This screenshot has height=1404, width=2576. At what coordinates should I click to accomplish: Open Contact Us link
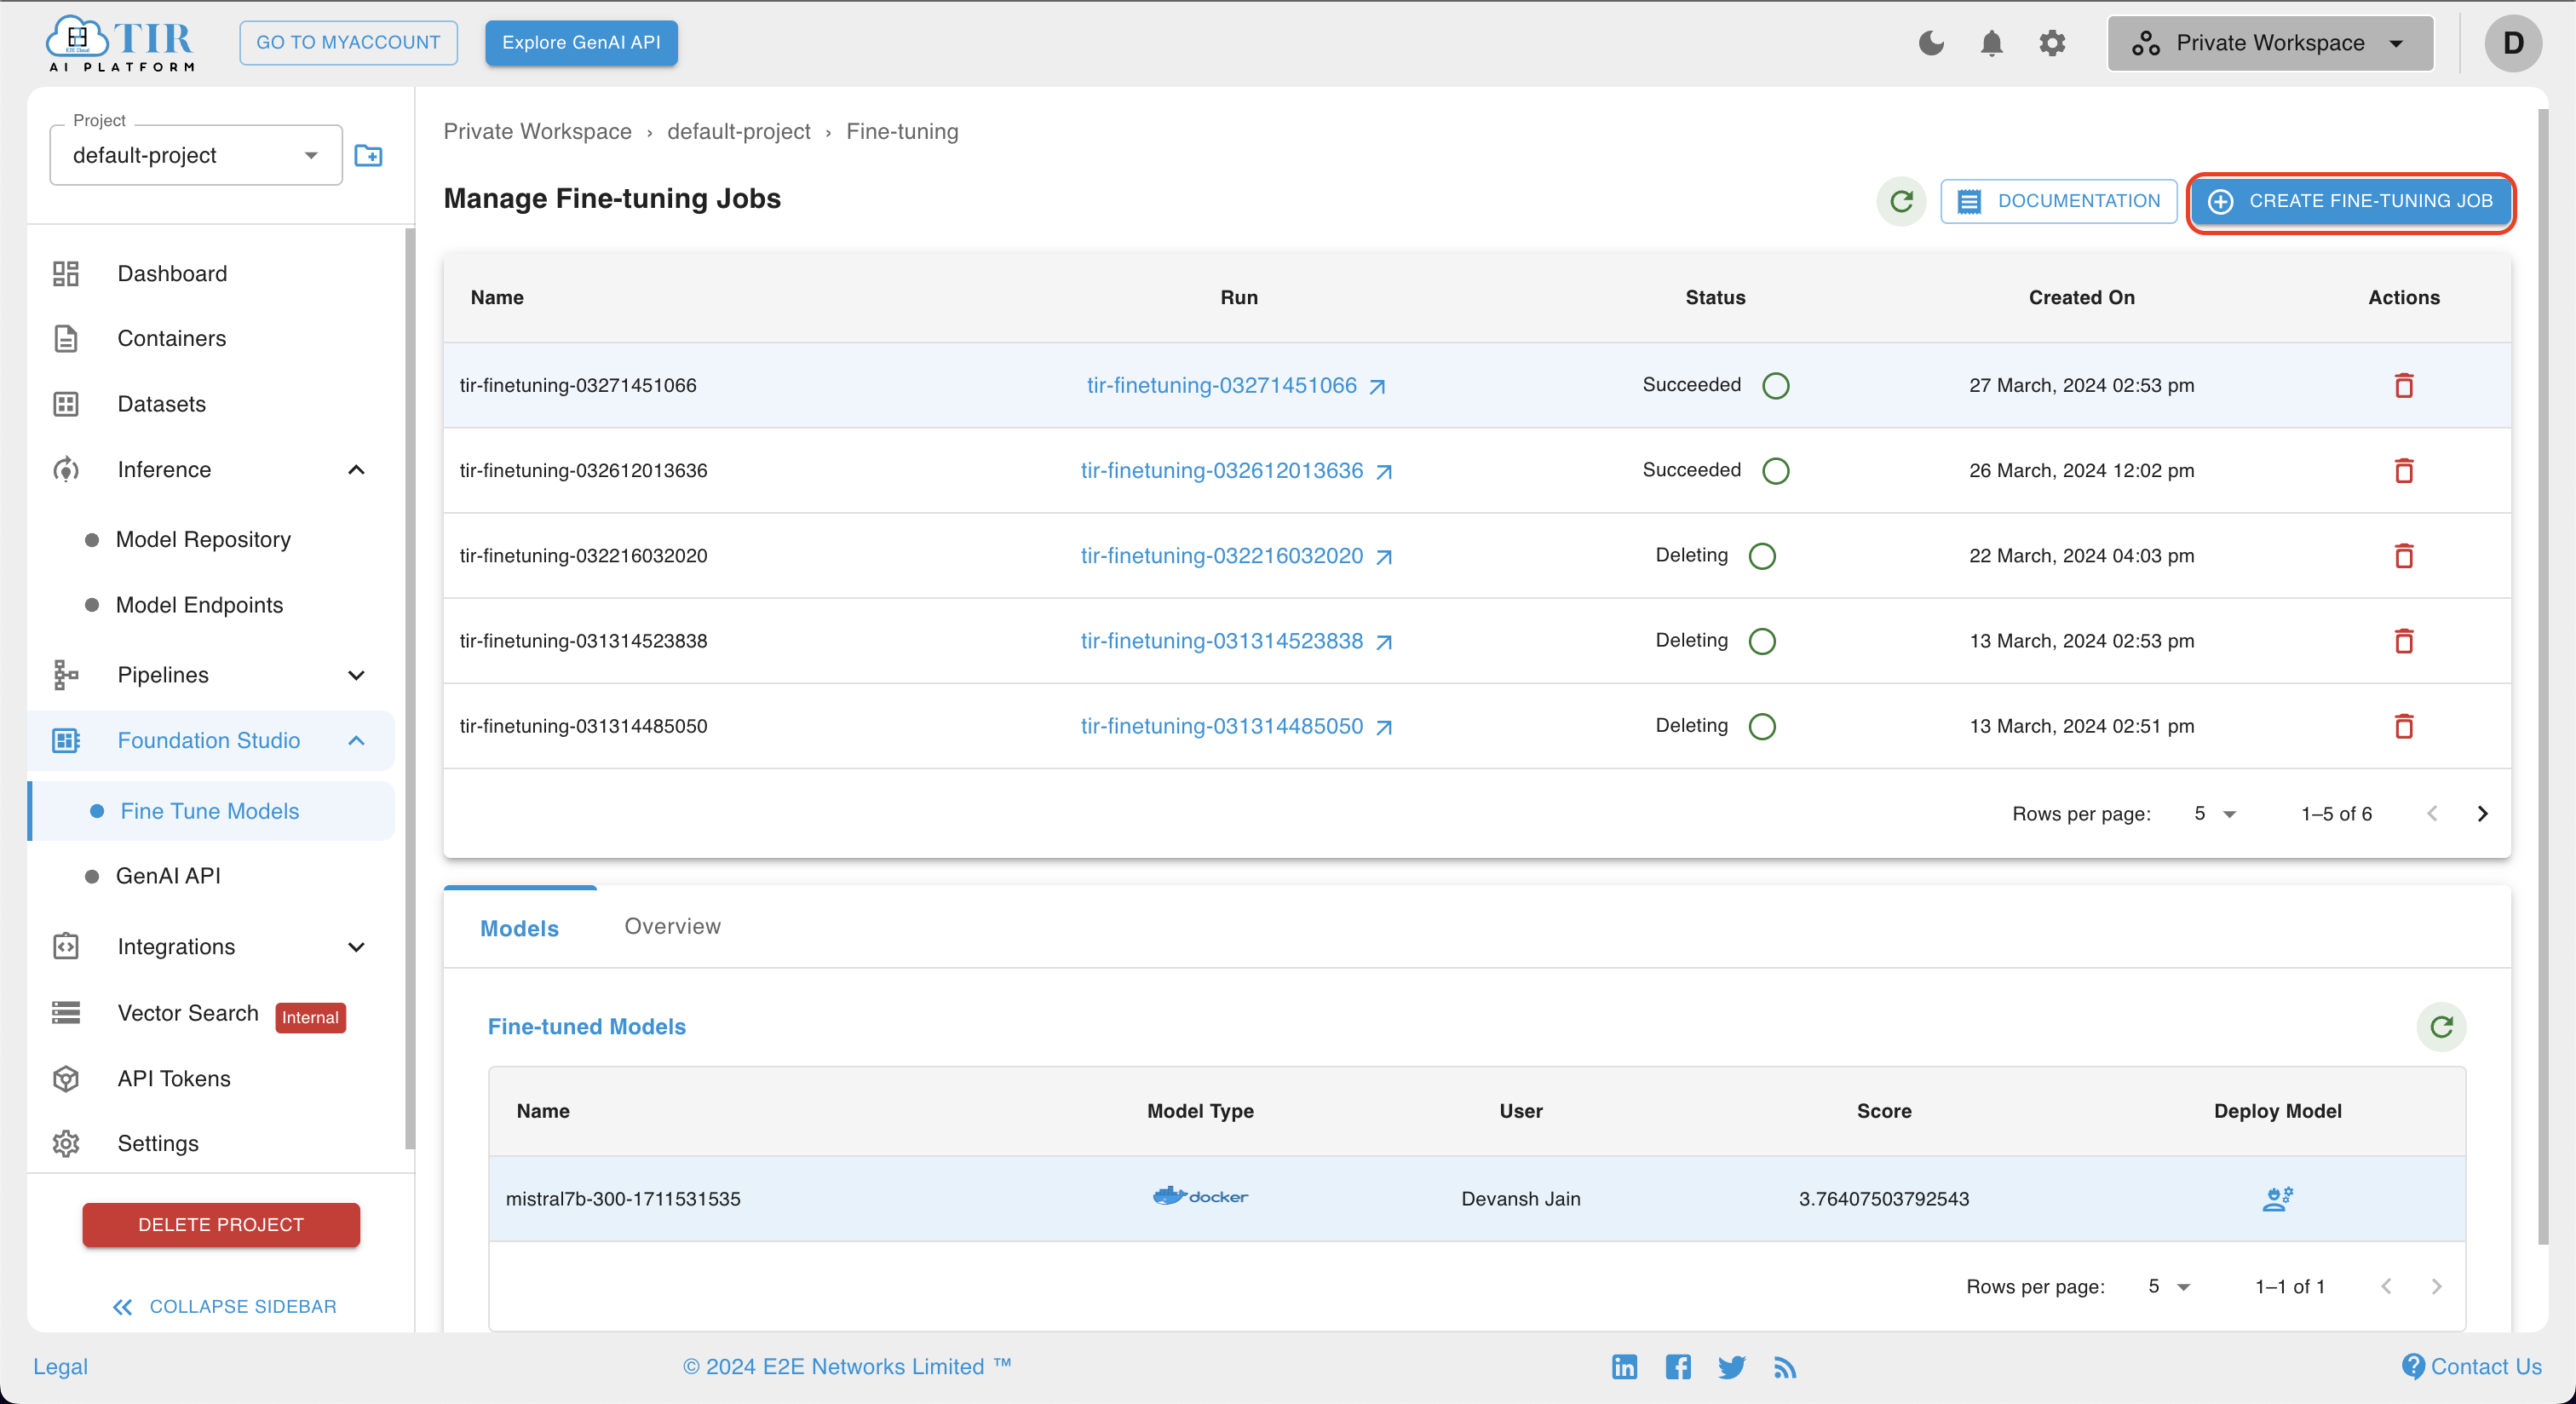pos(2471,1366)
